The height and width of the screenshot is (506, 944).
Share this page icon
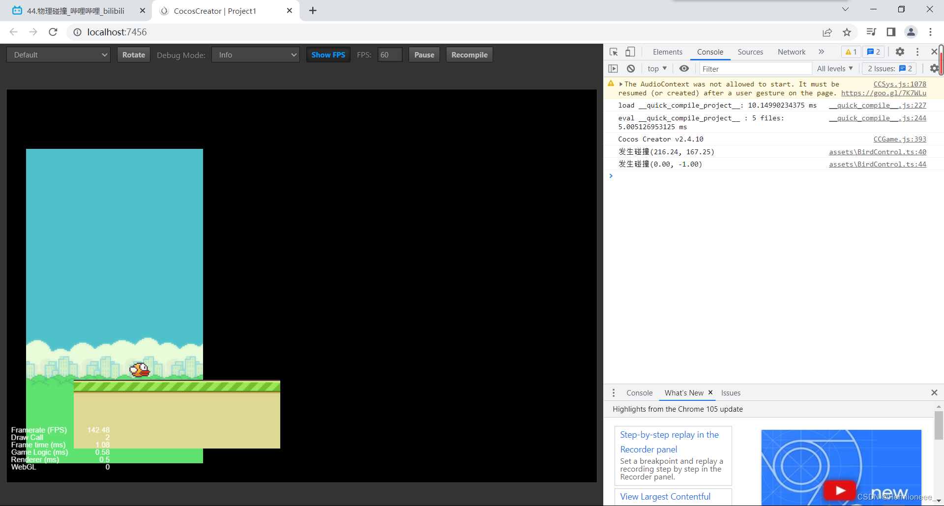(827, 32)
